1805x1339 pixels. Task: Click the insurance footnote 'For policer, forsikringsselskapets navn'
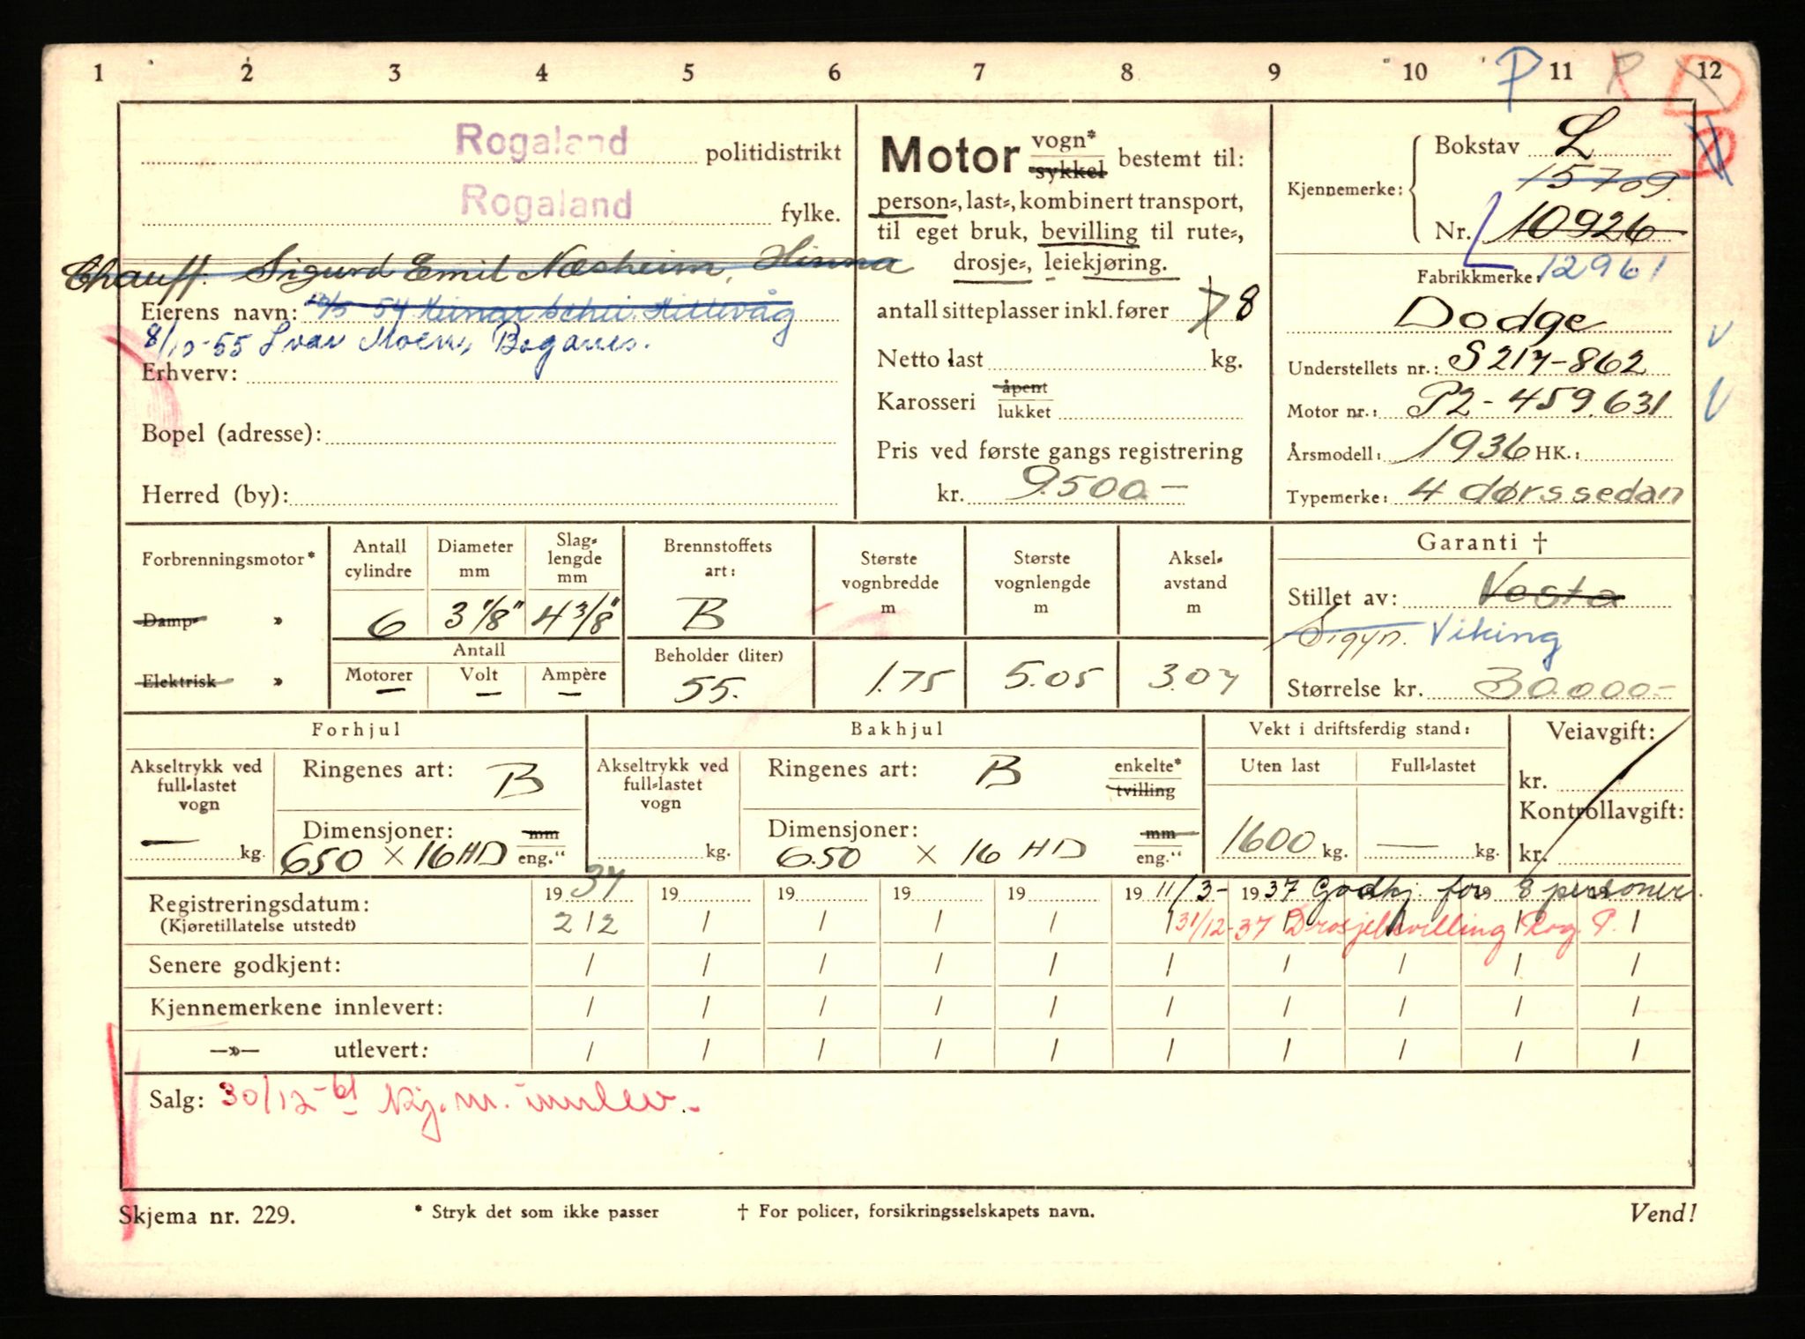point(917,1211)
